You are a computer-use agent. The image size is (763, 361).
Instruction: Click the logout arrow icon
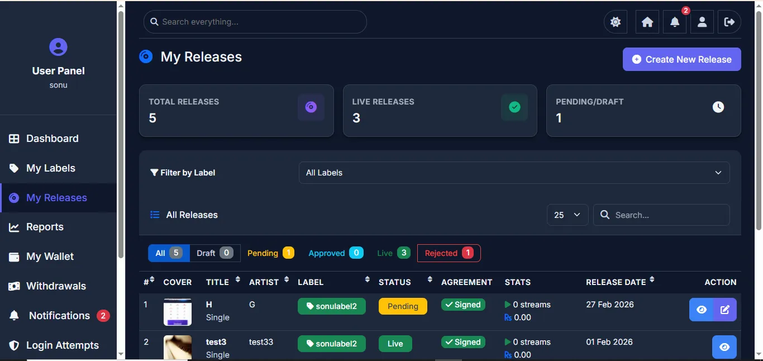(729, 22)
